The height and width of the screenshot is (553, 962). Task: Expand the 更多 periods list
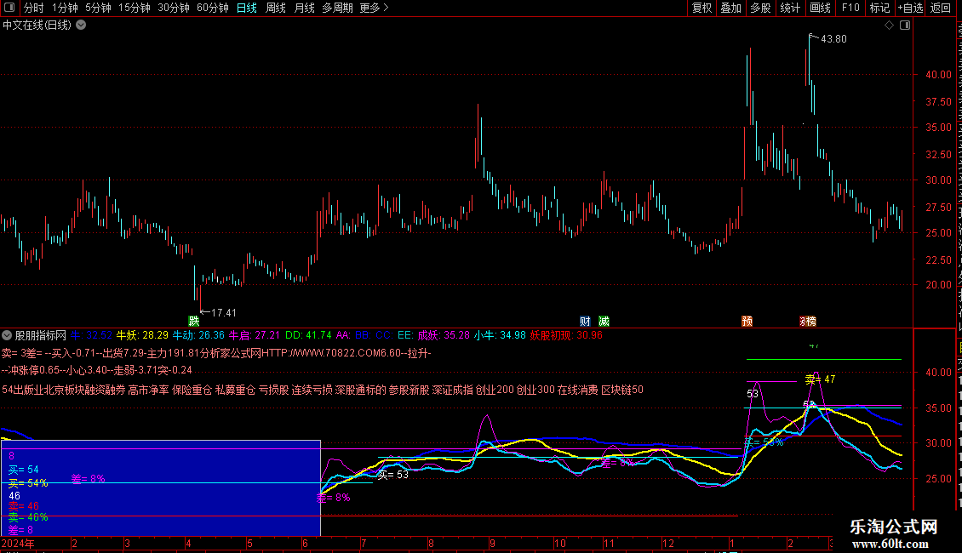(374, 9)
